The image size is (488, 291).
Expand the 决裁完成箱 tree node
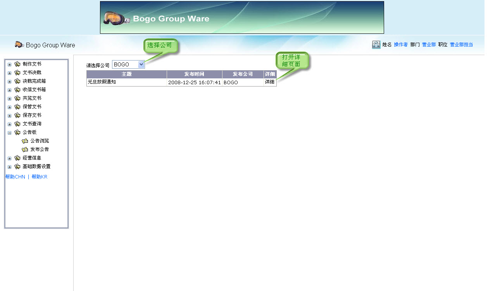[10, 81]
